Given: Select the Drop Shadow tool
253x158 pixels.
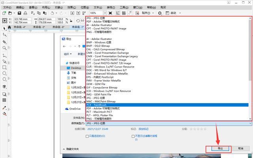Looking at the screenshot, I should click(x=4, y=94).
